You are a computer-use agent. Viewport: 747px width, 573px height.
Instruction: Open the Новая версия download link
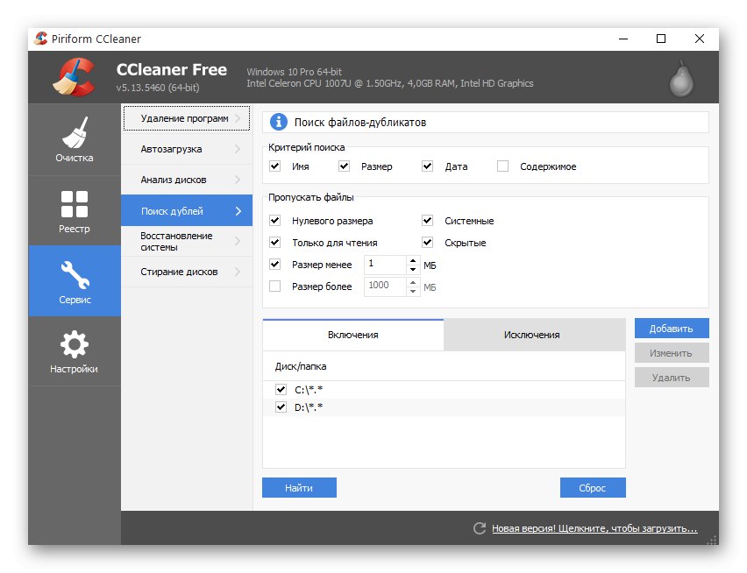[x=594, y=528]
